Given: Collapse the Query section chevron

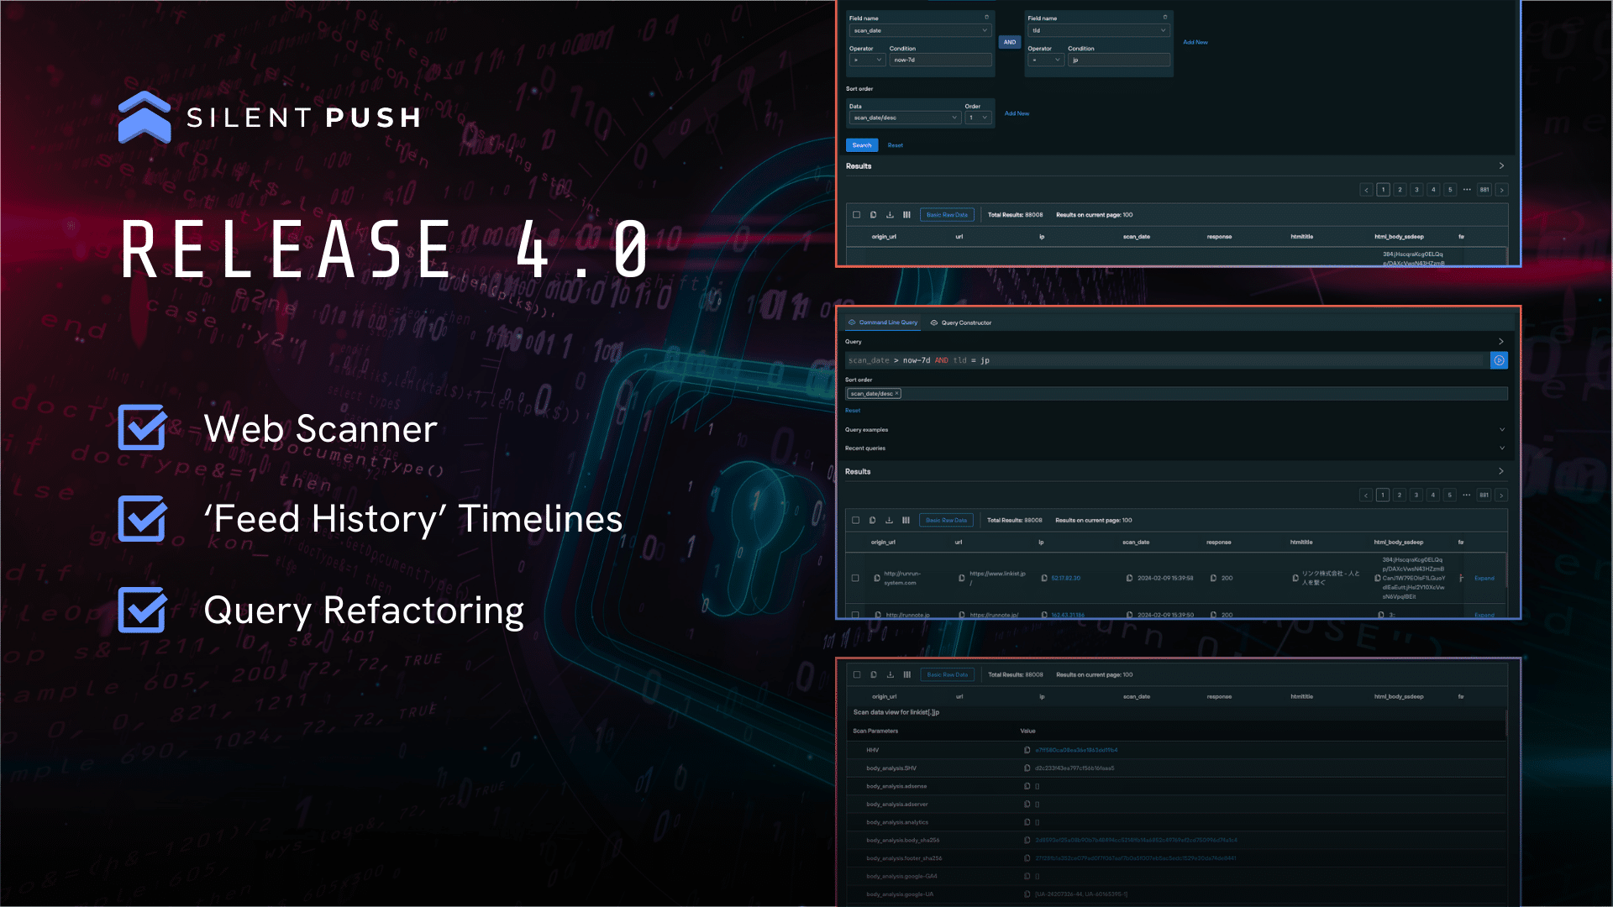Looking at the screenshot, I should coord(1500,342).
